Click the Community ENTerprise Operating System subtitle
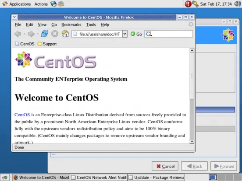 (x=71, y=79)
